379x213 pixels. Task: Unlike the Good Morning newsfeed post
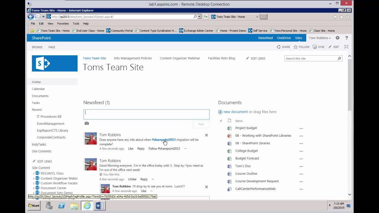pyautogui.click(x=132, y=179)
